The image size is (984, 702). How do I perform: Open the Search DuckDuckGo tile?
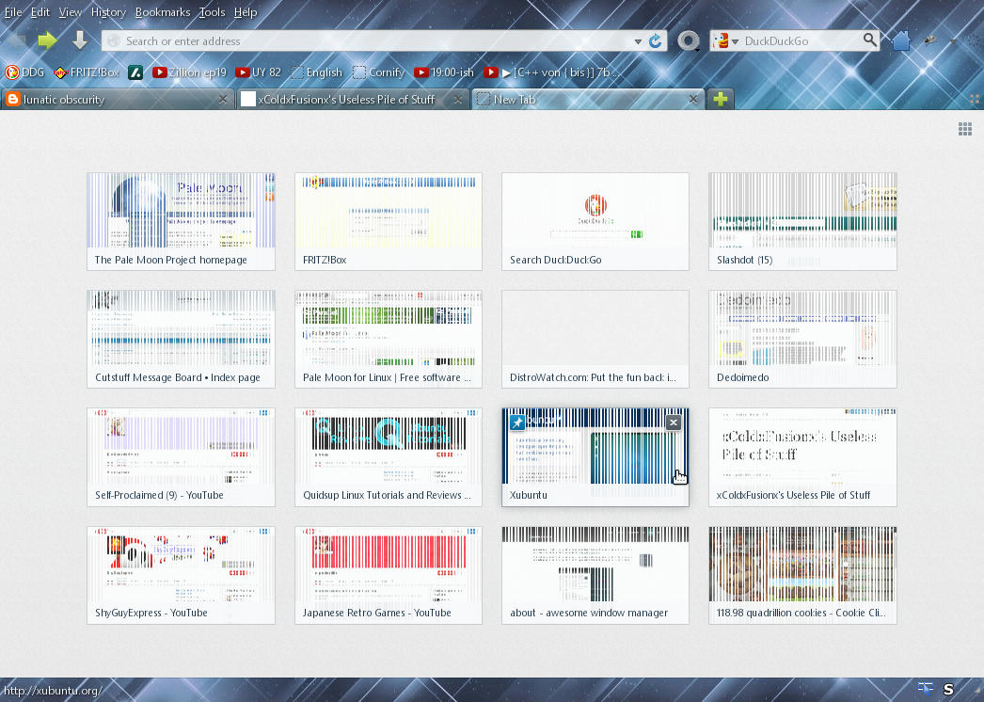[595, 221]
